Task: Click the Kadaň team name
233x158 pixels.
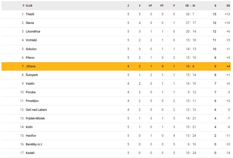Action: (x=30, y=153)
